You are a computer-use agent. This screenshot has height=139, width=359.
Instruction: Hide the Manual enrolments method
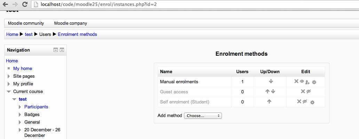click(x=302, y=81)
